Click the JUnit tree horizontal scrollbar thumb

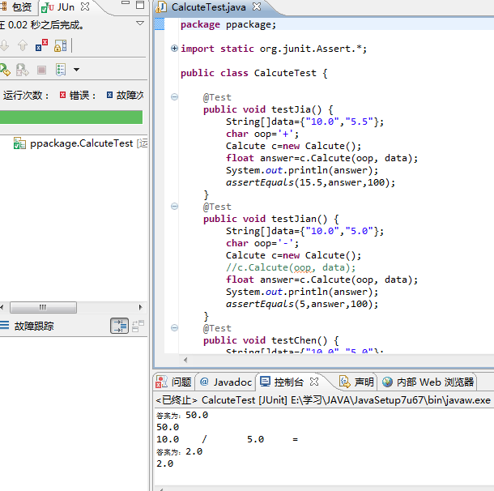point(43,307)
